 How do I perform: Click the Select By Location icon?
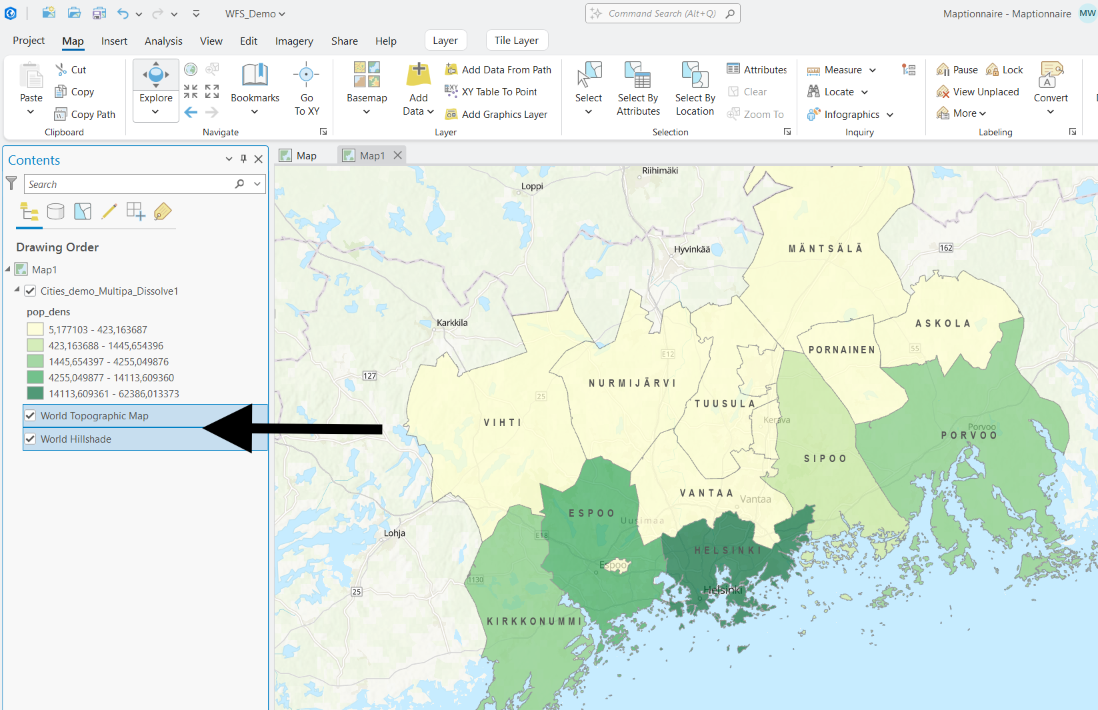tap(695, 75)
